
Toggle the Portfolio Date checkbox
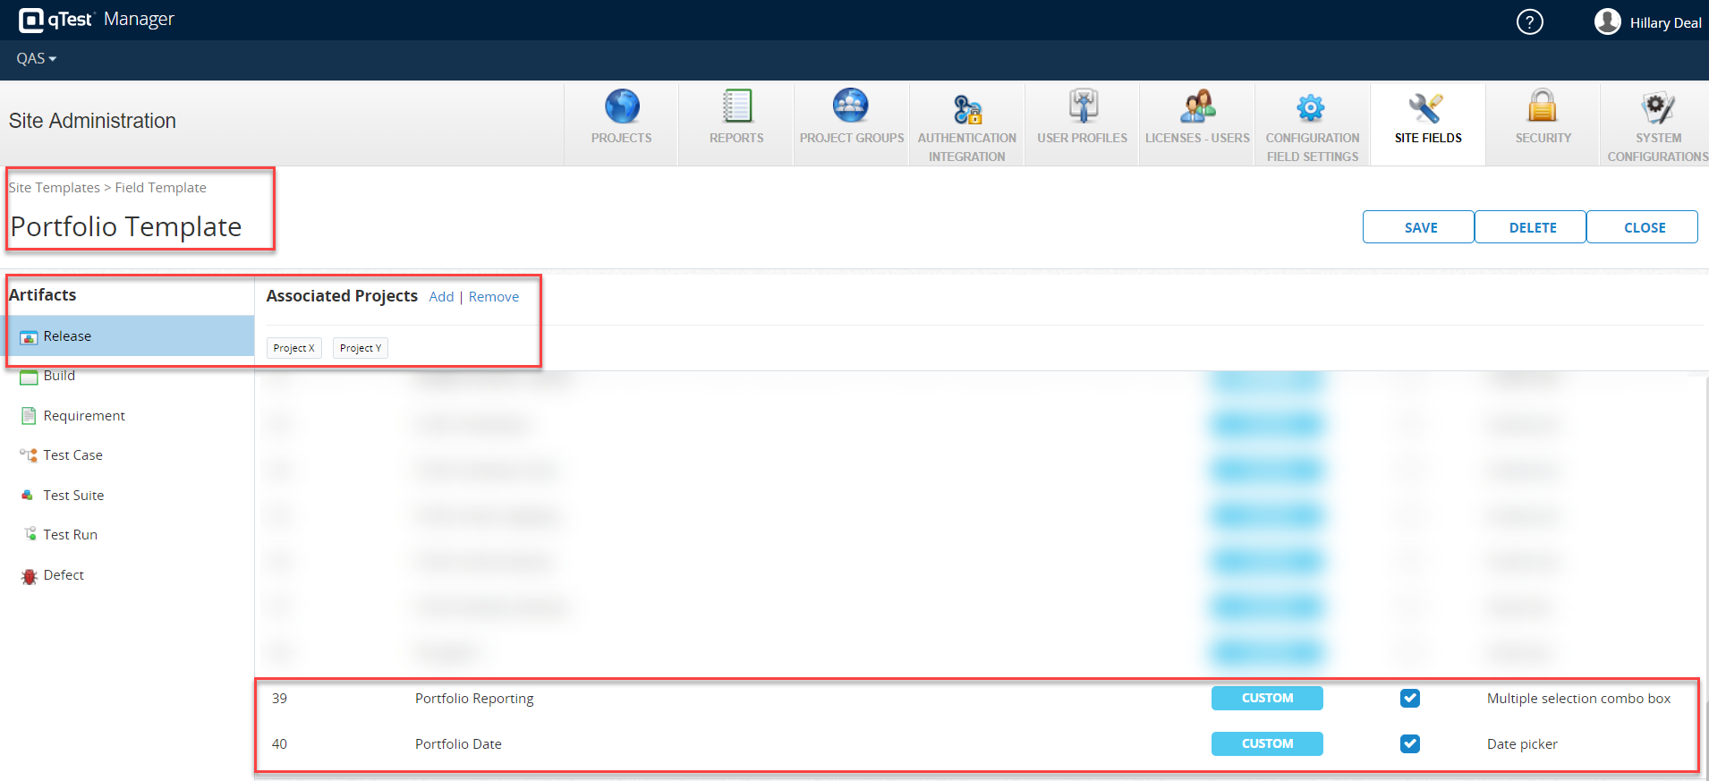[1410, 744]
